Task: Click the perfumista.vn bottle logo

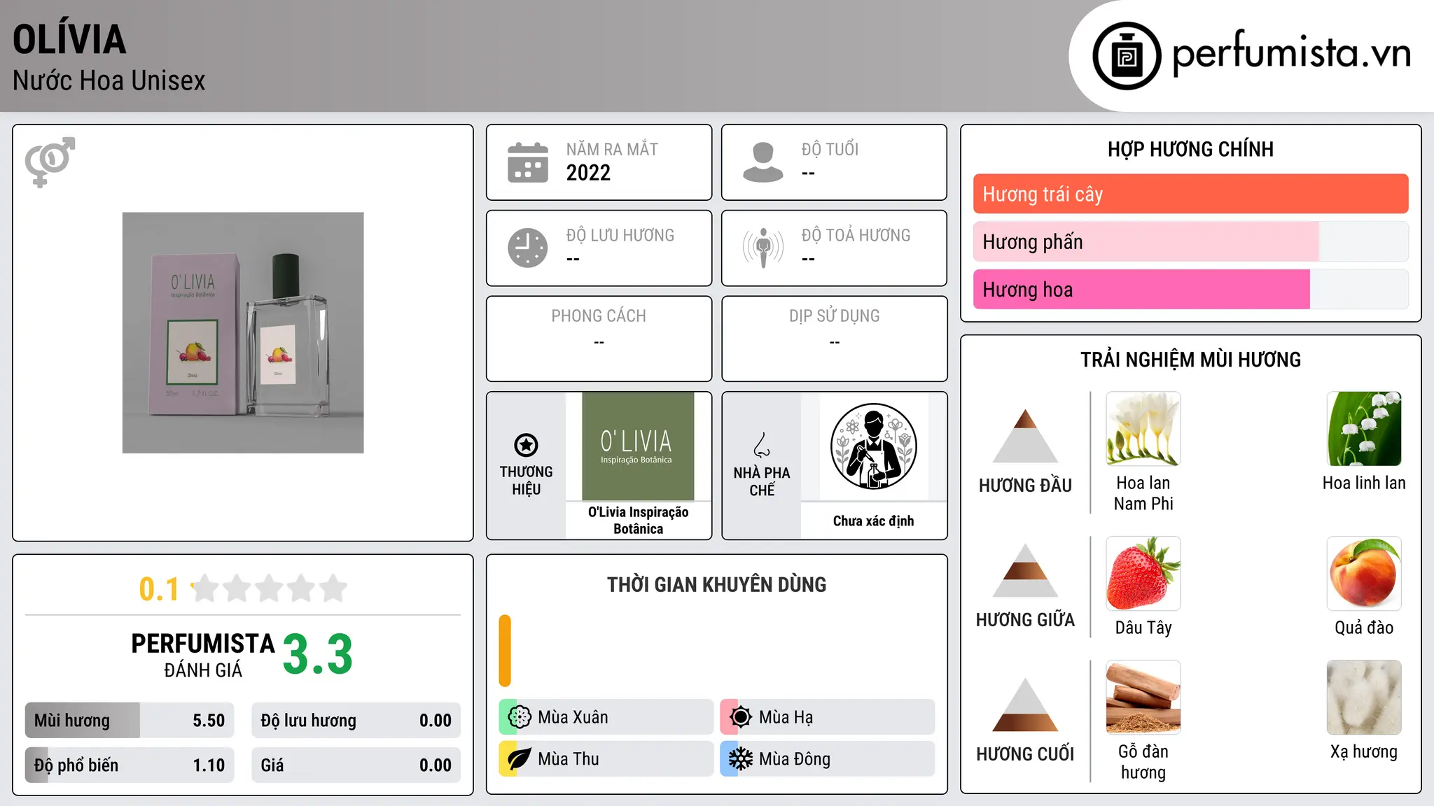Action: click(x=1127, y=56)
